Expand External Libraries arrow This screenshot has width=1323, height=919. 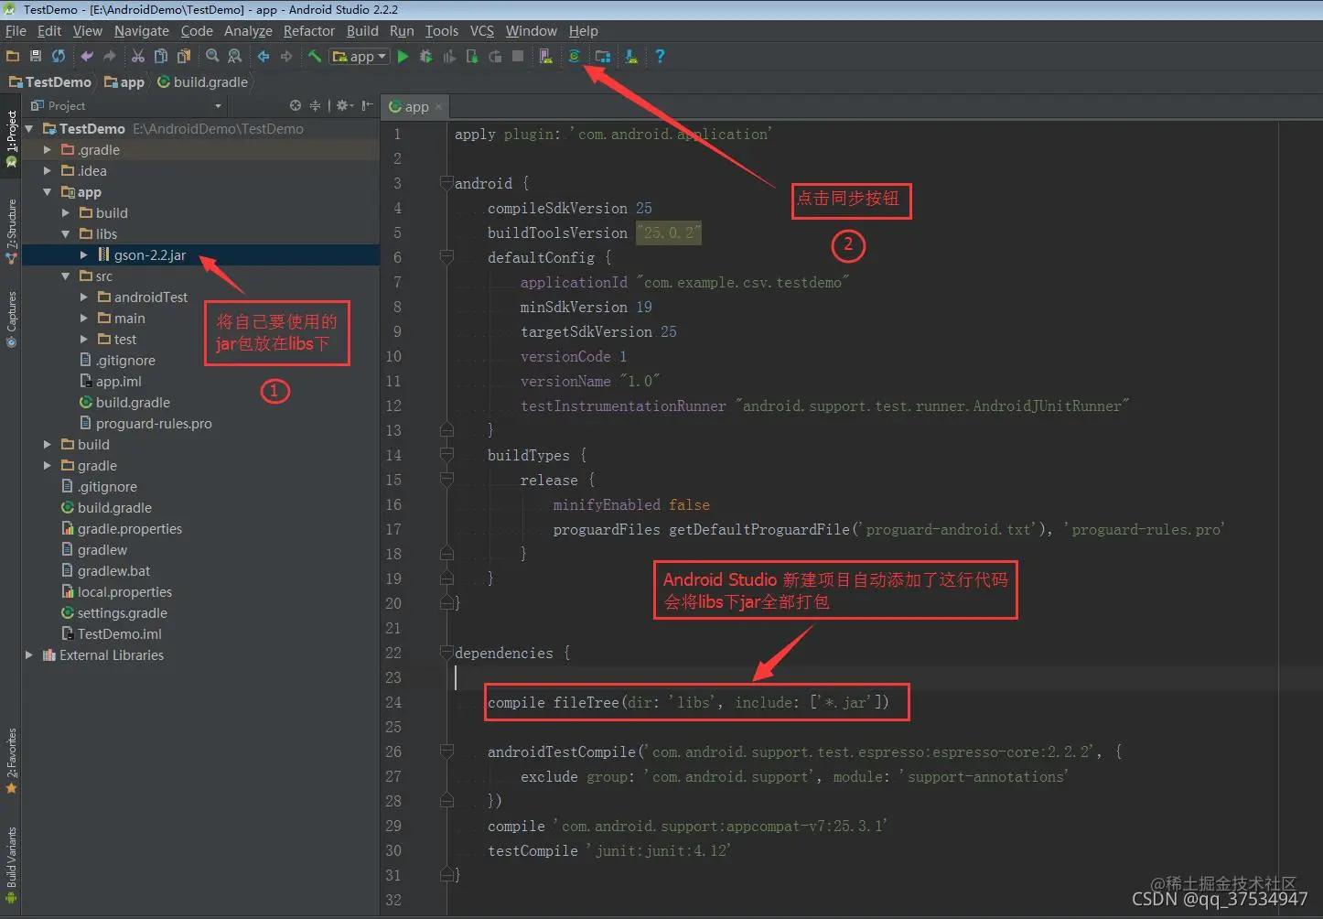(x=29, y=655)
